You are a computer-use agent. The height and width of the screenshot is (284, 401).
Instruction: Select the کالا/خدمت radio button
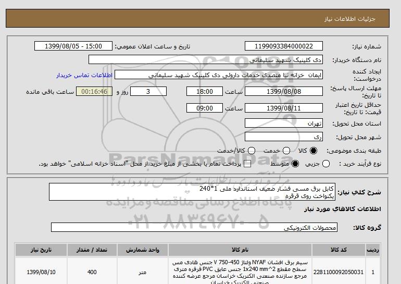point(252,151)
